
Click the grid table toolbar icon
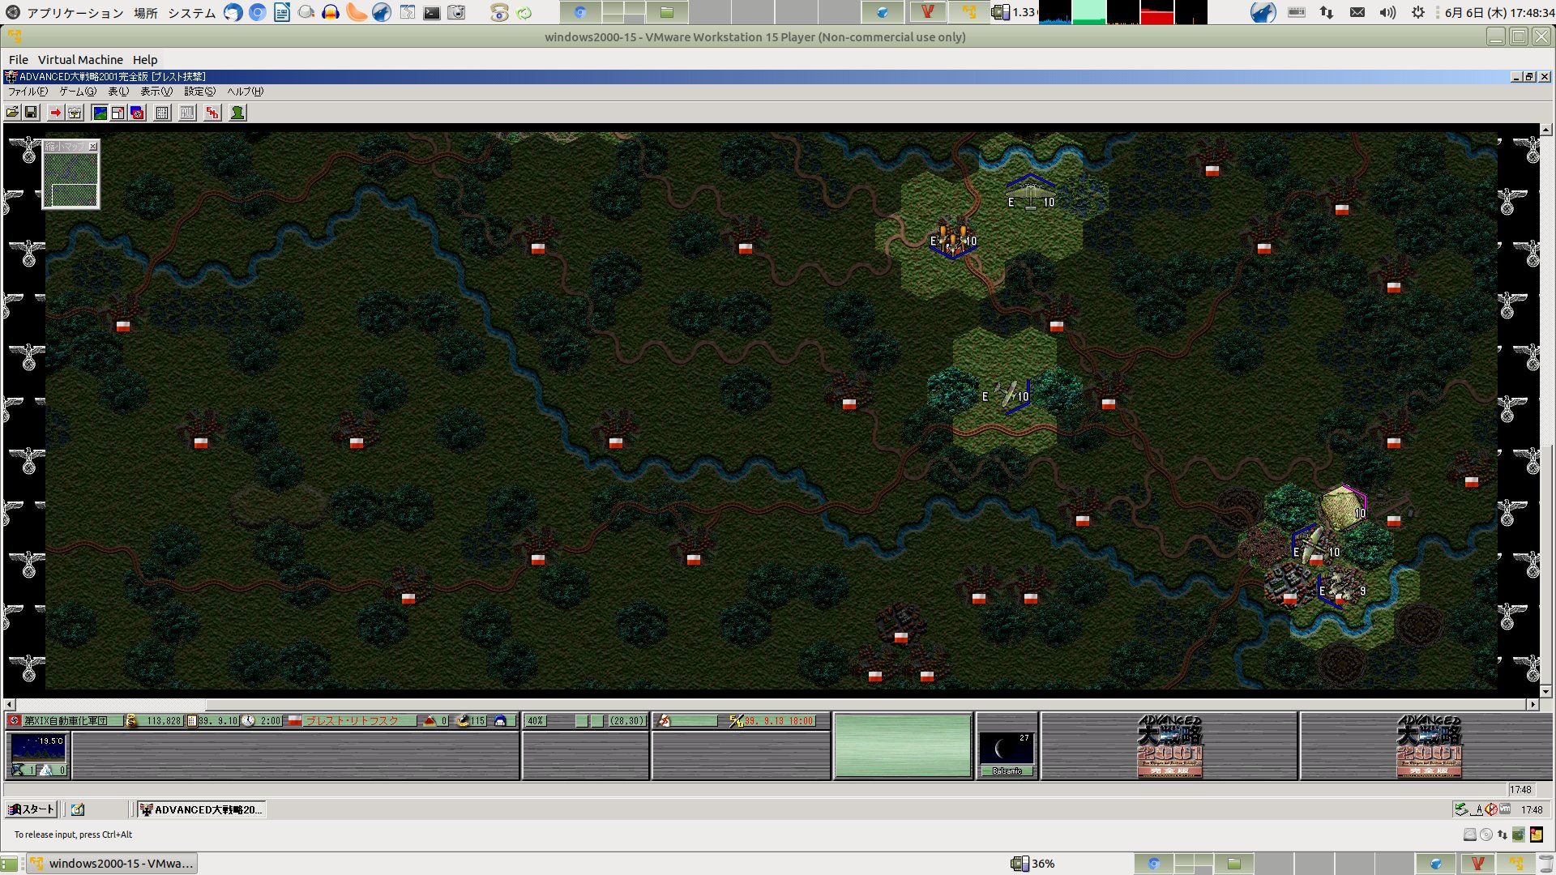[162, 113]
